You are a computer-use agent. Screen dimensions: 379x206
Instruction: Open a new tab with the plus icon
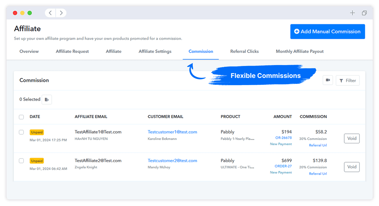click(x=352, y=13)
